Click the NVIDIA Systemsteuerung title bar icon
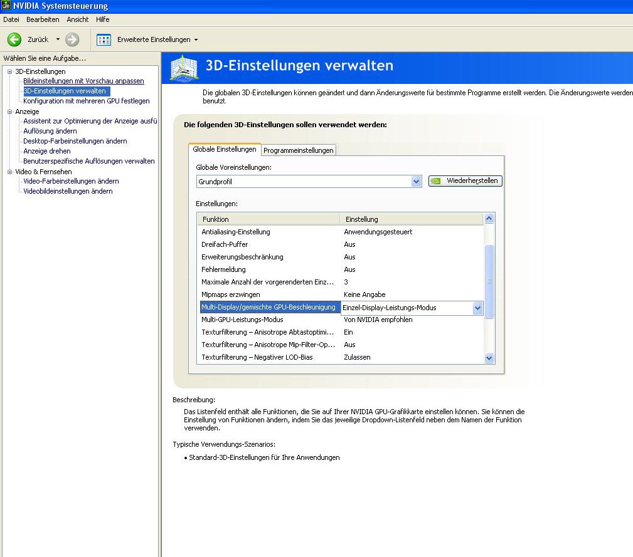Screen dimensions: 633x557 tap(6, 6)
